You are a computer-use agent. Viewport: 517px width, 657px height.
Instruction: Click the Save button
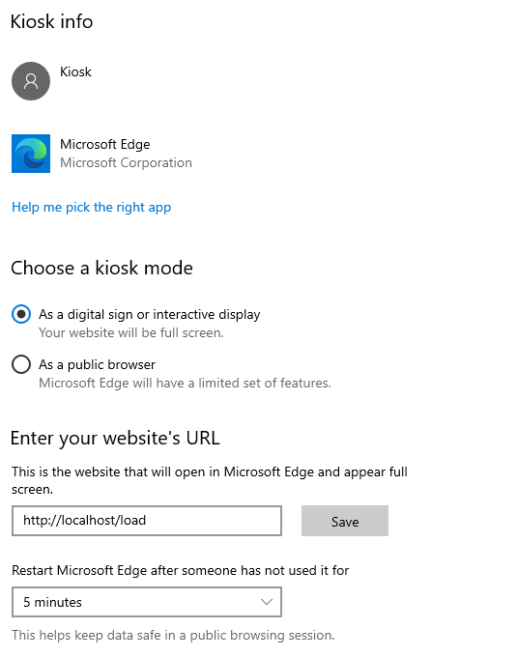(345, 521)
